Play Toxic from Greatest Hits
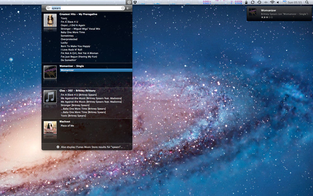313x196 pixels. coord(64,18)
